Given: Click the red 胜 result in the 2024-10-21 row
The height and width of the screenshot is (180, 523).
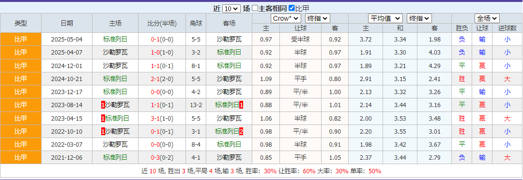Looking at the screenshot, I should 462,79.
